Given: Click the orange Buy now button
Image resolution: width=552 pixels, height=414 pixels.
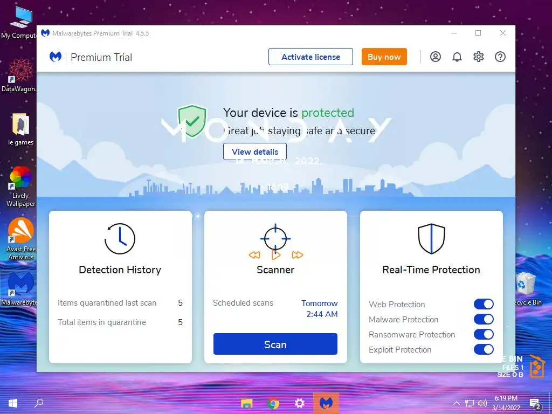Looking at the screenshot, I should pos(384,57).
